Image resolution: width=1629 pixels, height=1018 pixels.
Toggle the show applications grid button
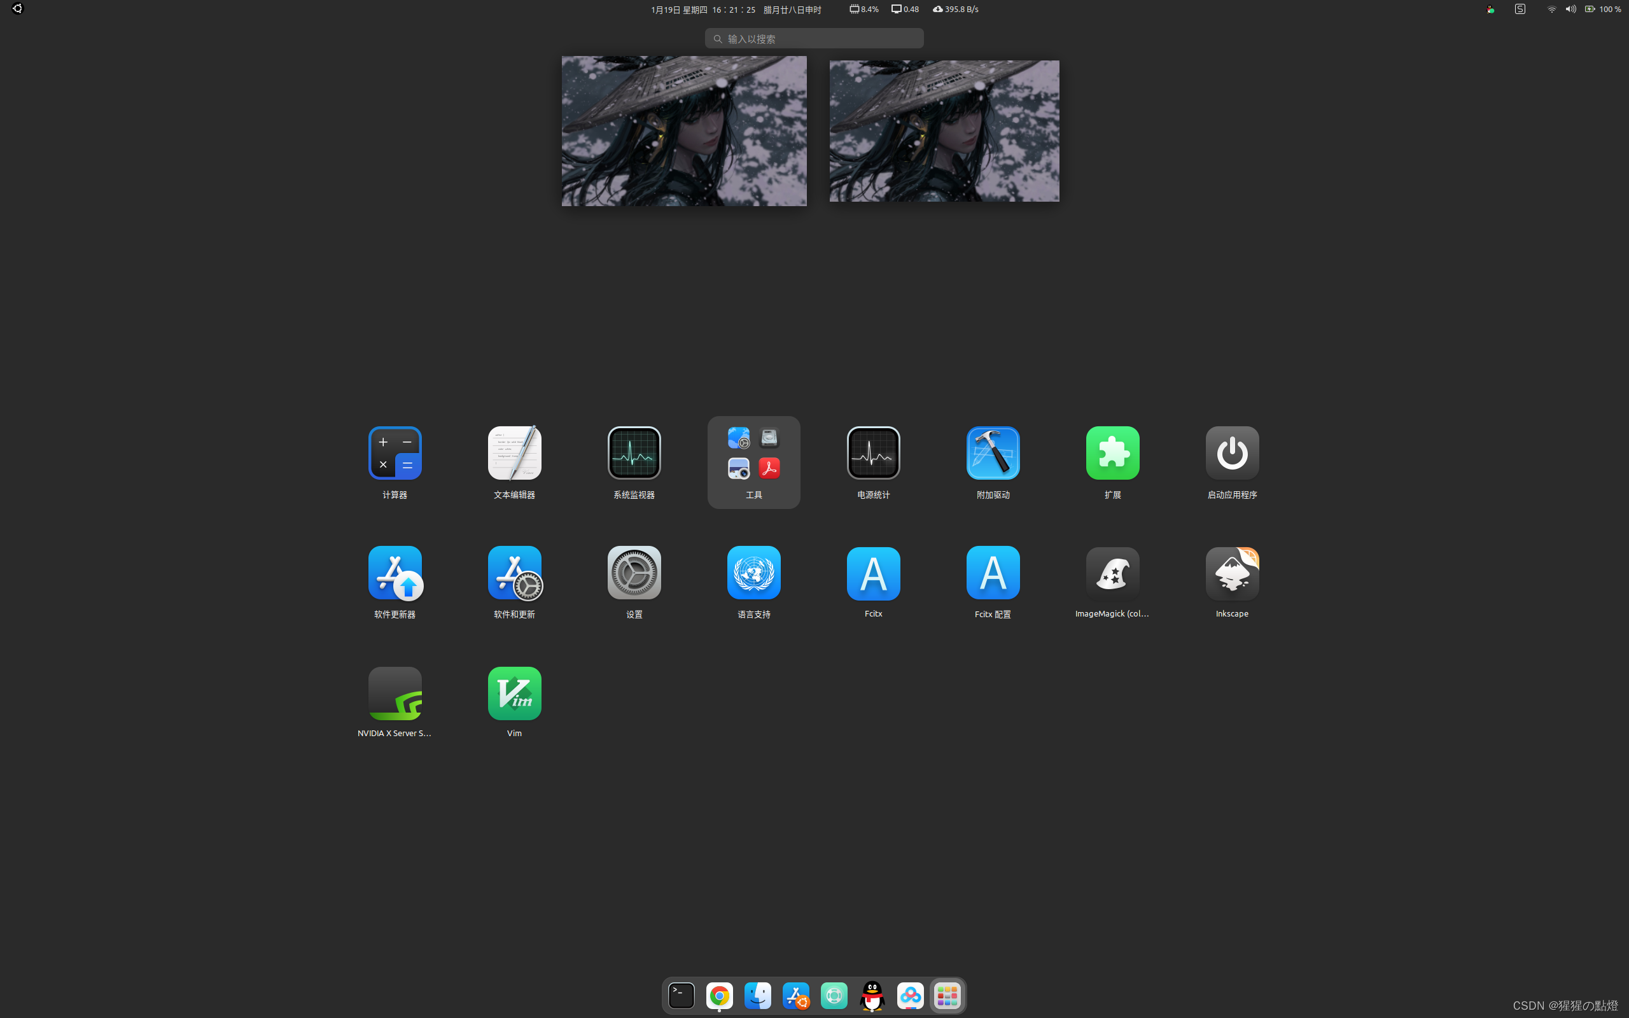(x=947, y=995)
